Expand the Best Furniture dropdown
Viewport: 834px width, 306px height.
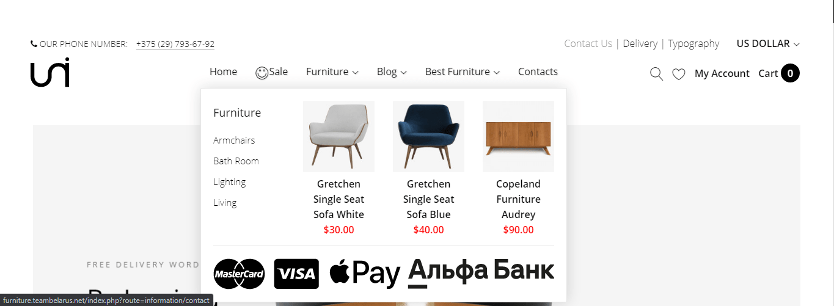463,72
